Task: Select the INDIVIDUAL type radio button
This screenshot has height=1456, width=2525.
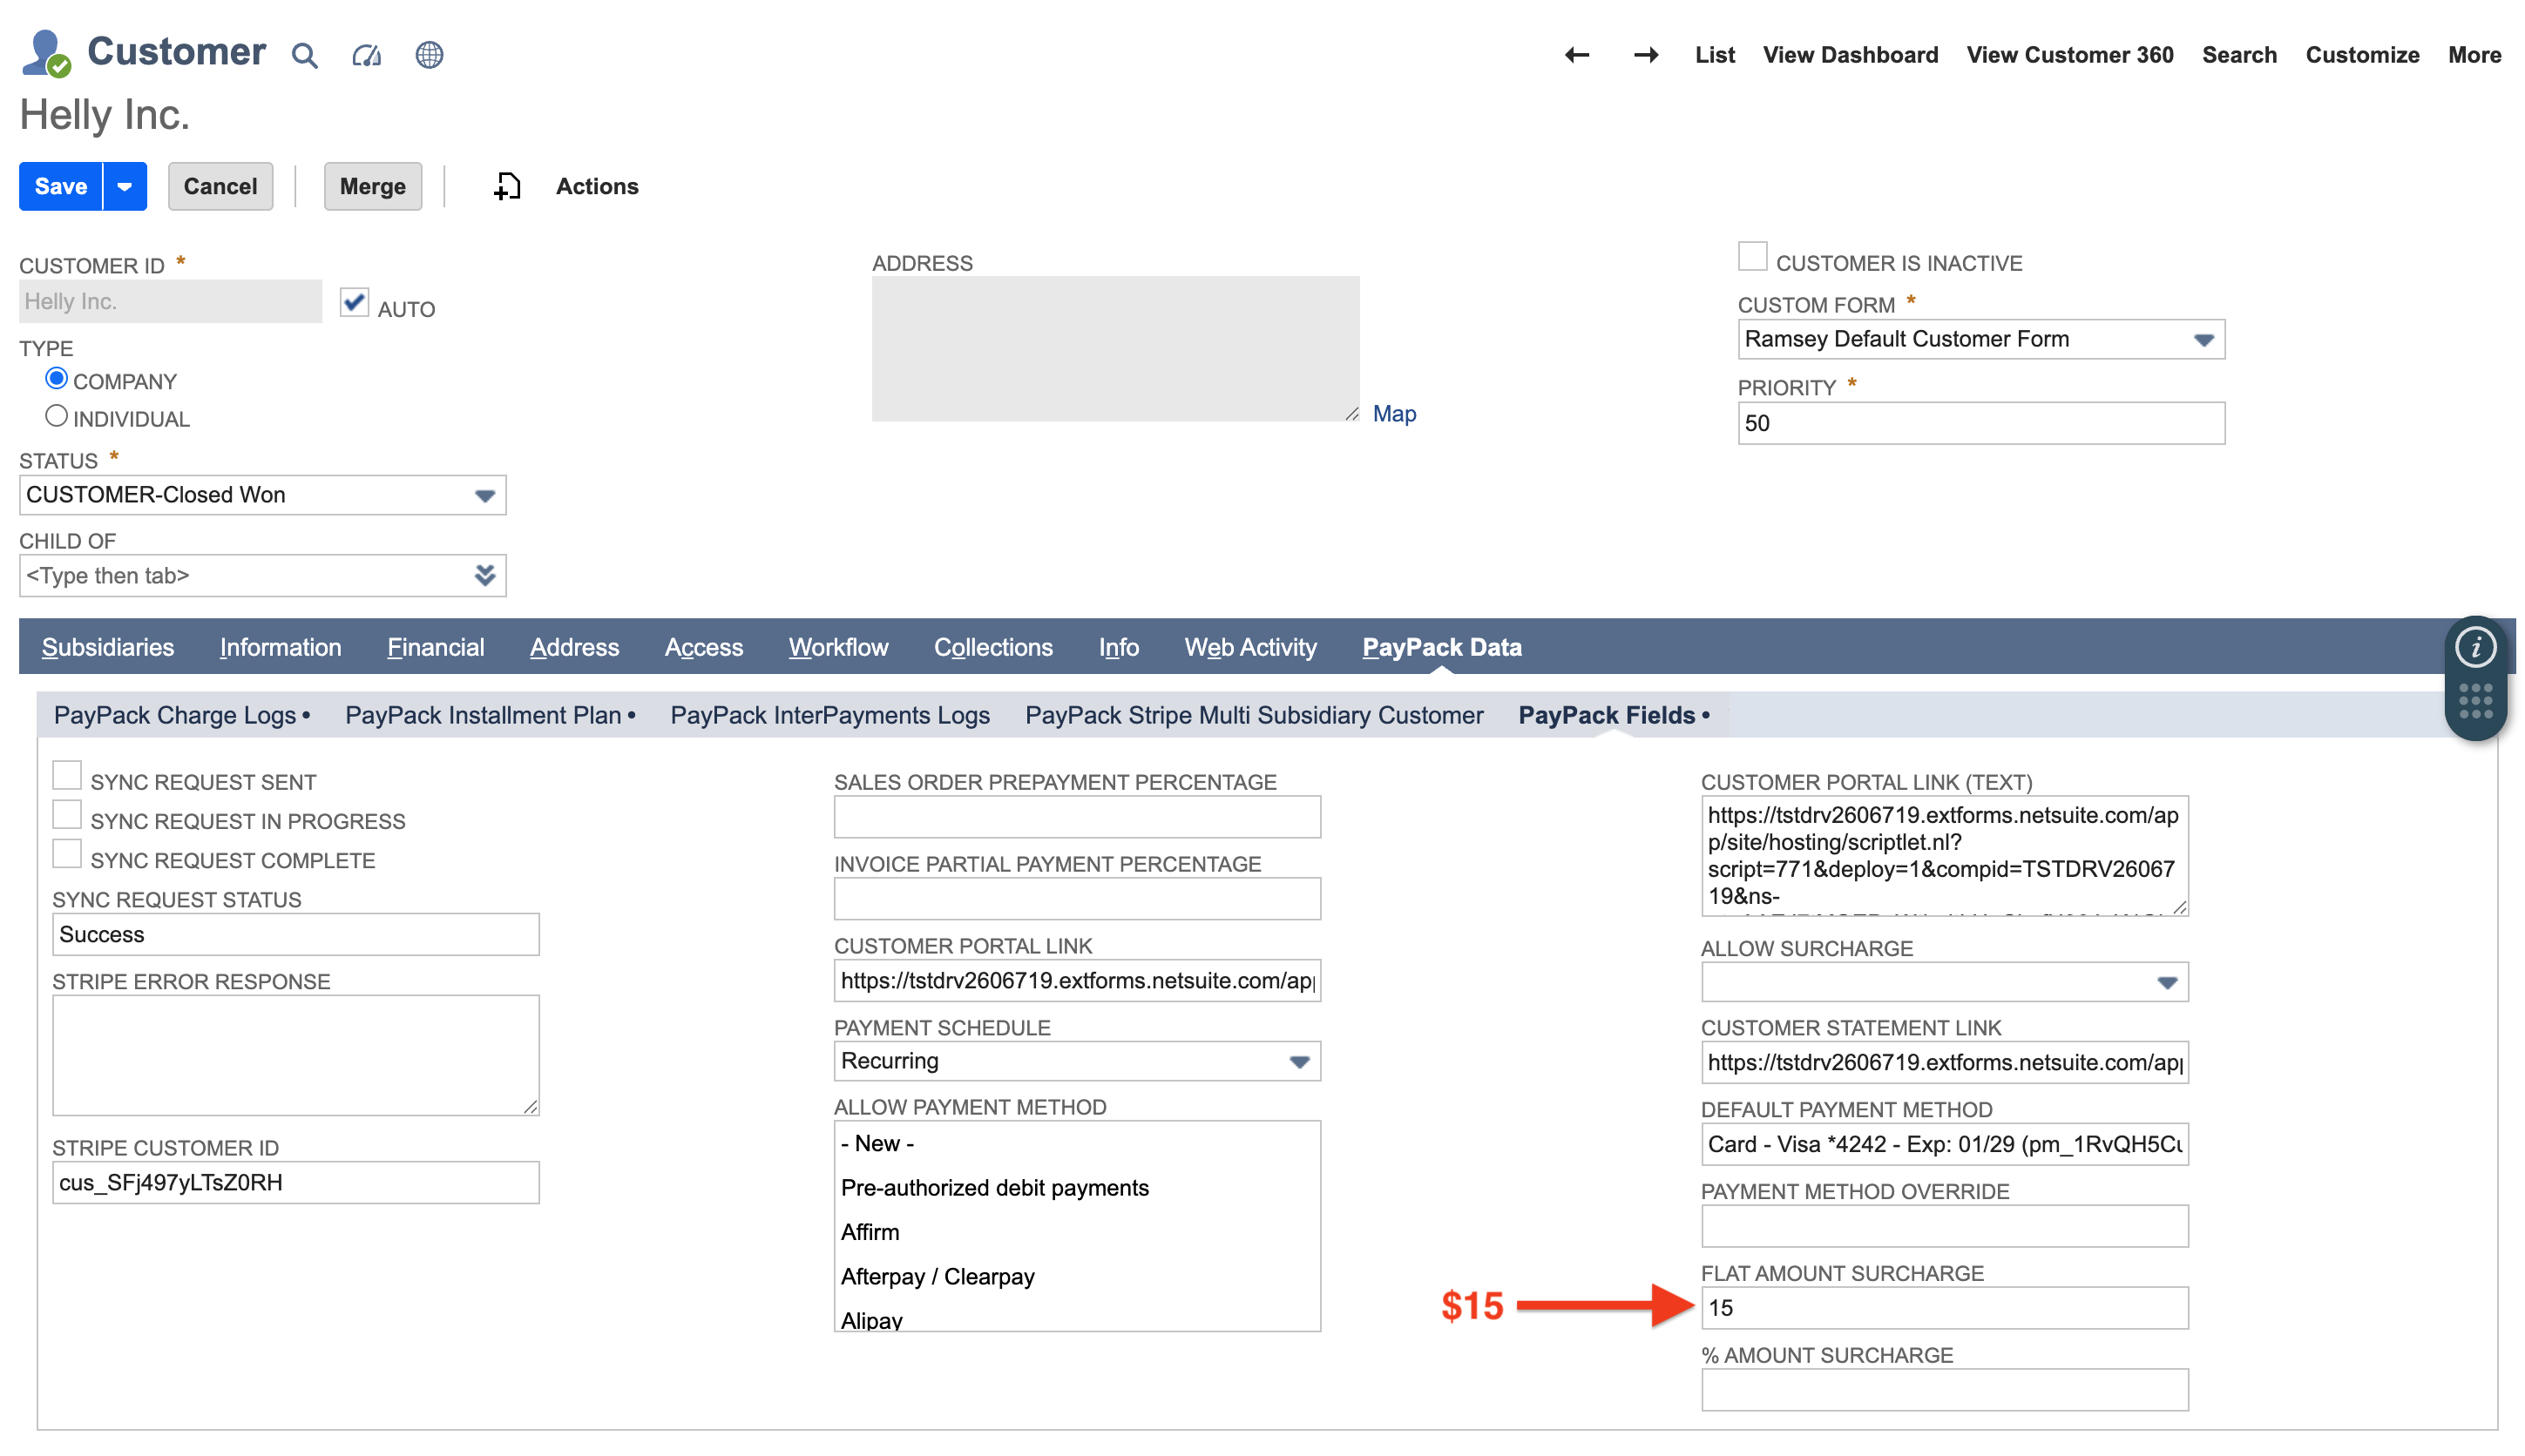Action: 56,416
